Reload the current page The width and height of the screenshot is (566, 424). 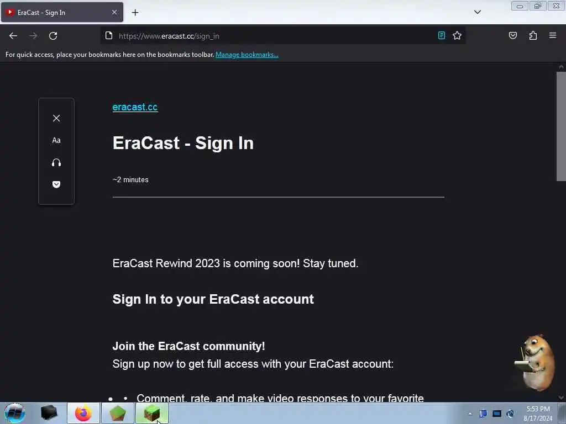click(x=53, y=36)
